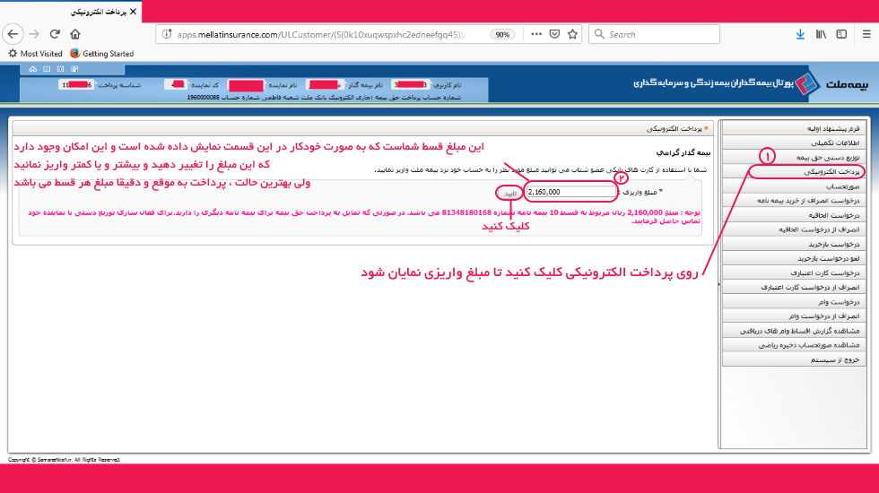Open the Library bookshelf icon
This screenshot has width=879, height=493.
pyautogui.click(x=821, y=34)
